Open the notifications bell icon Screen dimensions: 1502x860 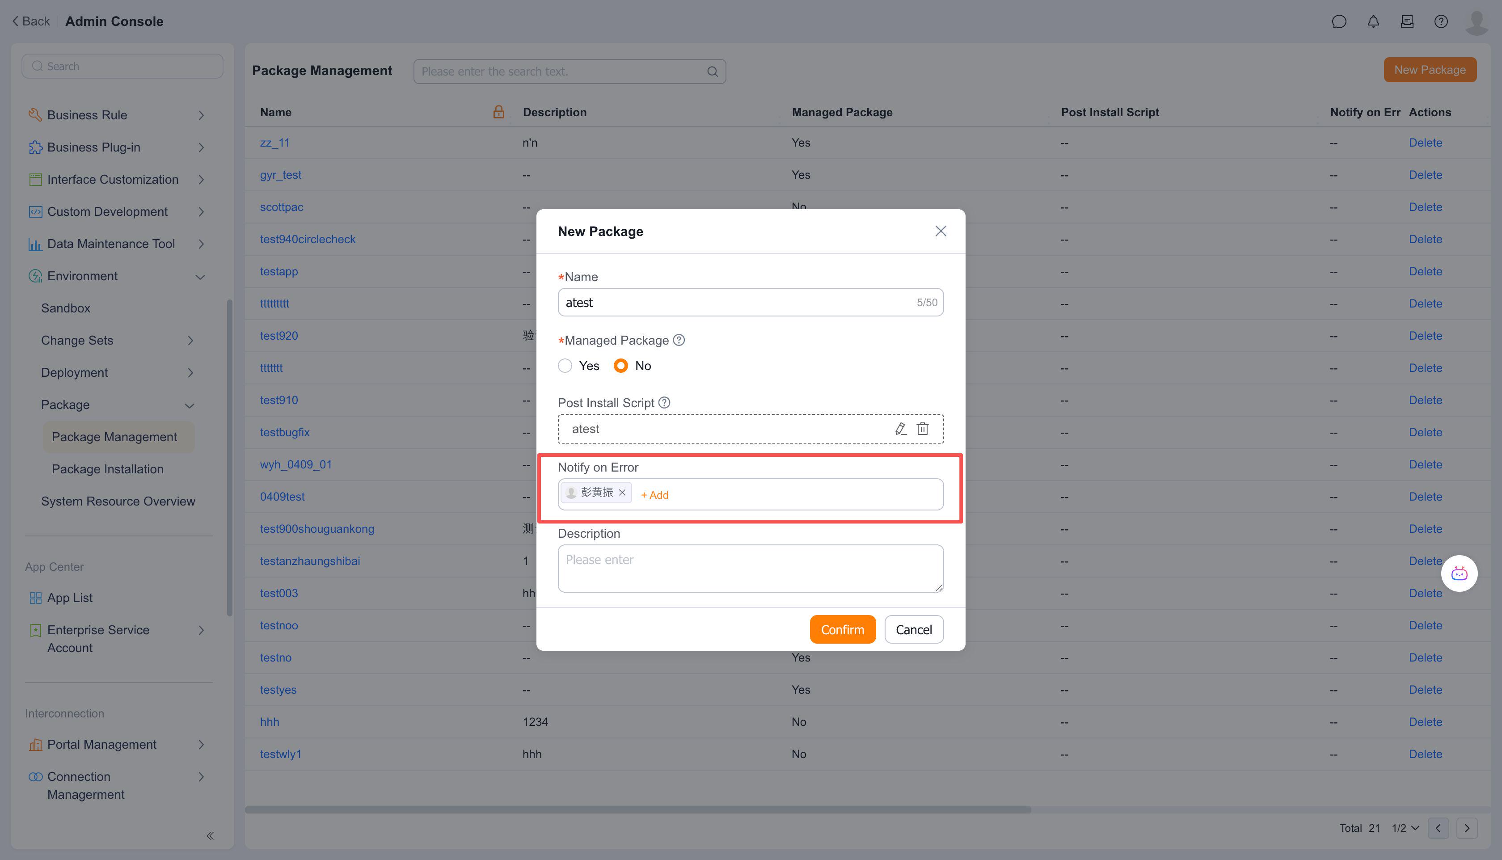[1373, 22]
